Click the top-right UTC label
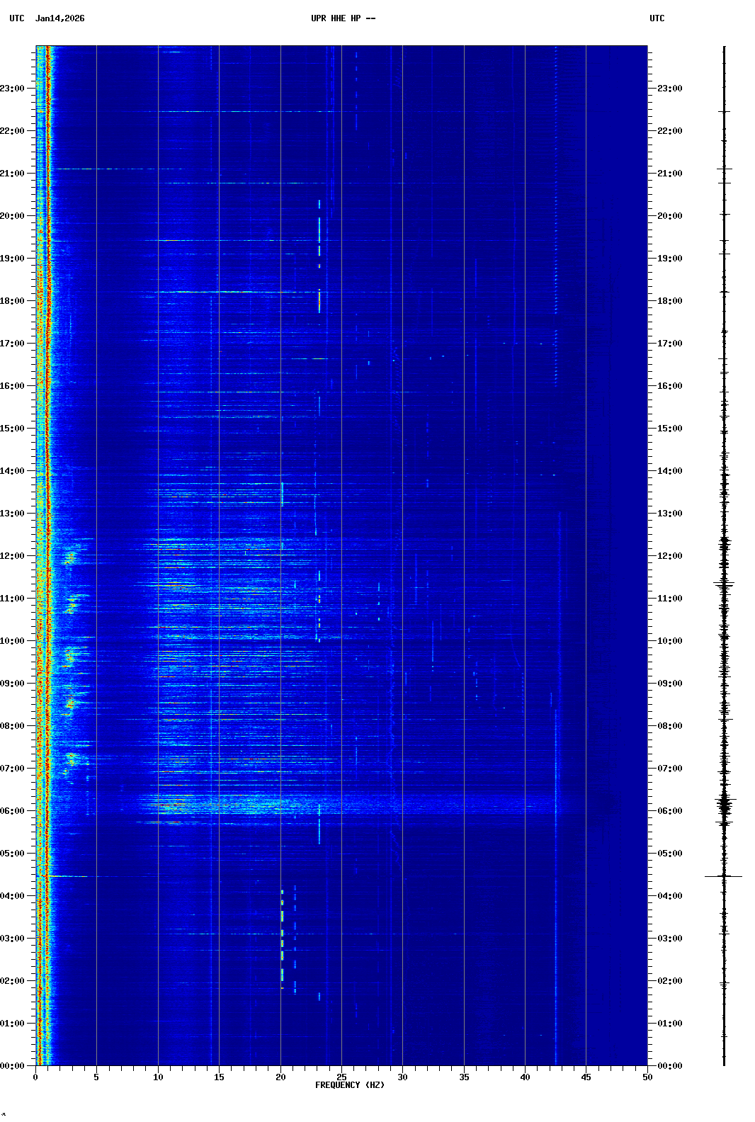 click(x=657, y=18)
